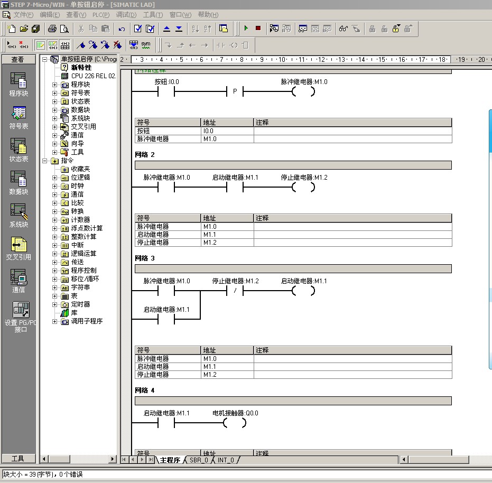492x483 pixels.
Task: Toggle network comments display
Action: [52, 45]
